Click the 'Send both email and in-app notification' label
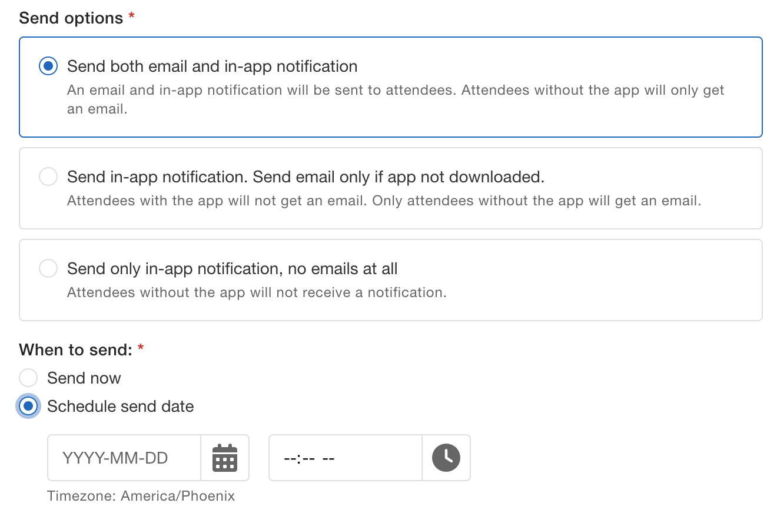The image size is (777, 513). tap(212, 66)
